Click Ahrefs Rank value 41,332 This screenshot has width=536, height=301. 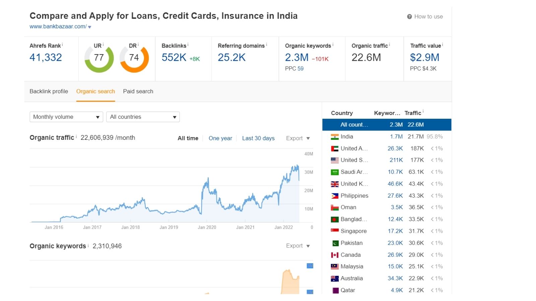[46, 58]
